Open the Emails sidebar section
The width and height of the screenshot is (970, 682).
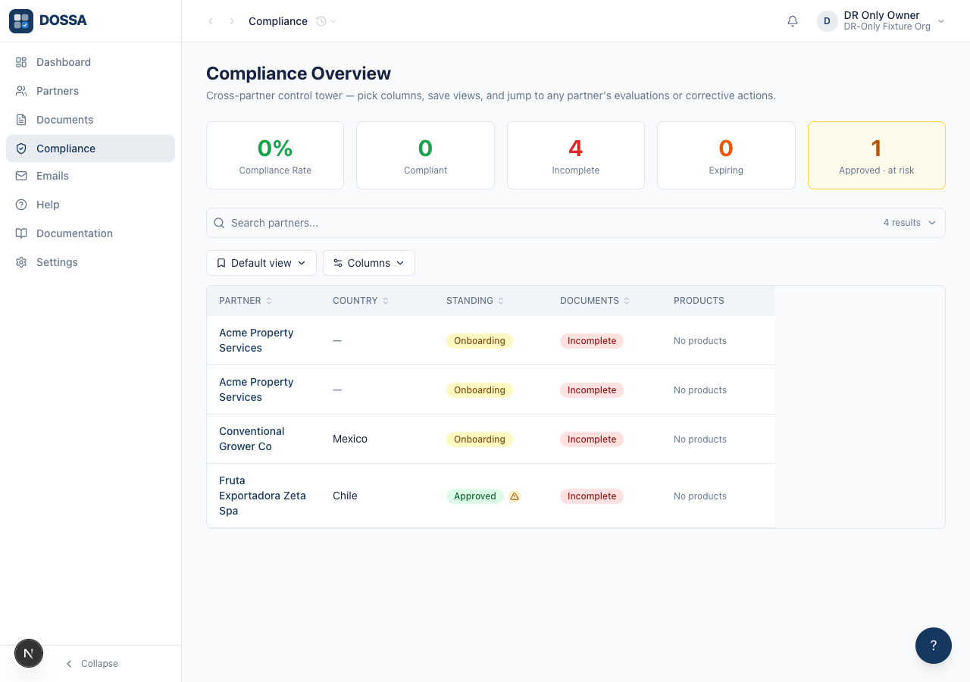coord(90,176)
